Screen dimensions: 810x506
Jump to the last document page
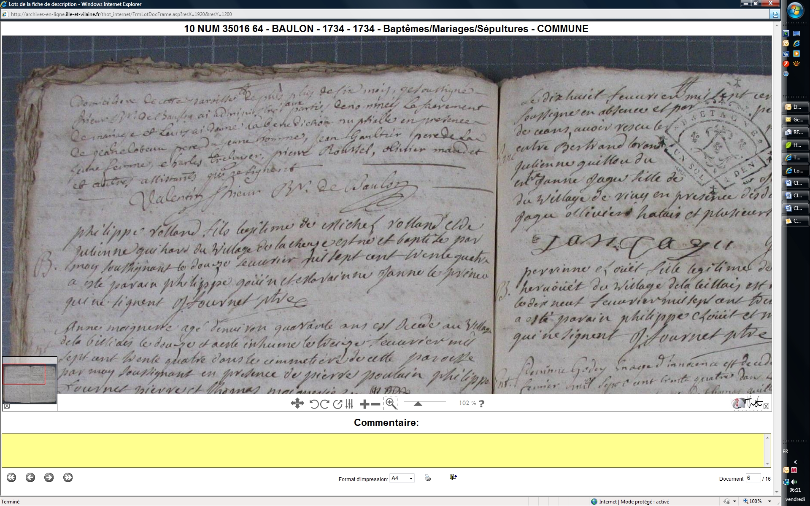pyautogui.click(x=68, y=477)
